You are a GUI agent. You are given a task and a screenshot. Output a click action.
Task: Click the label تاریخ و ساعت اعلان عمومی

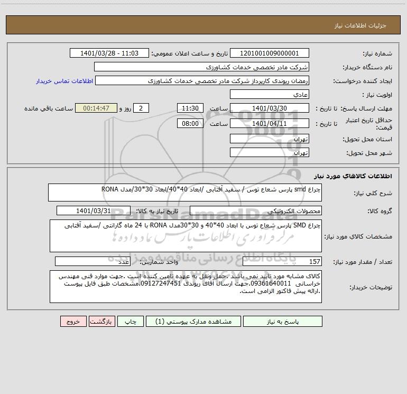click(189, 54)
